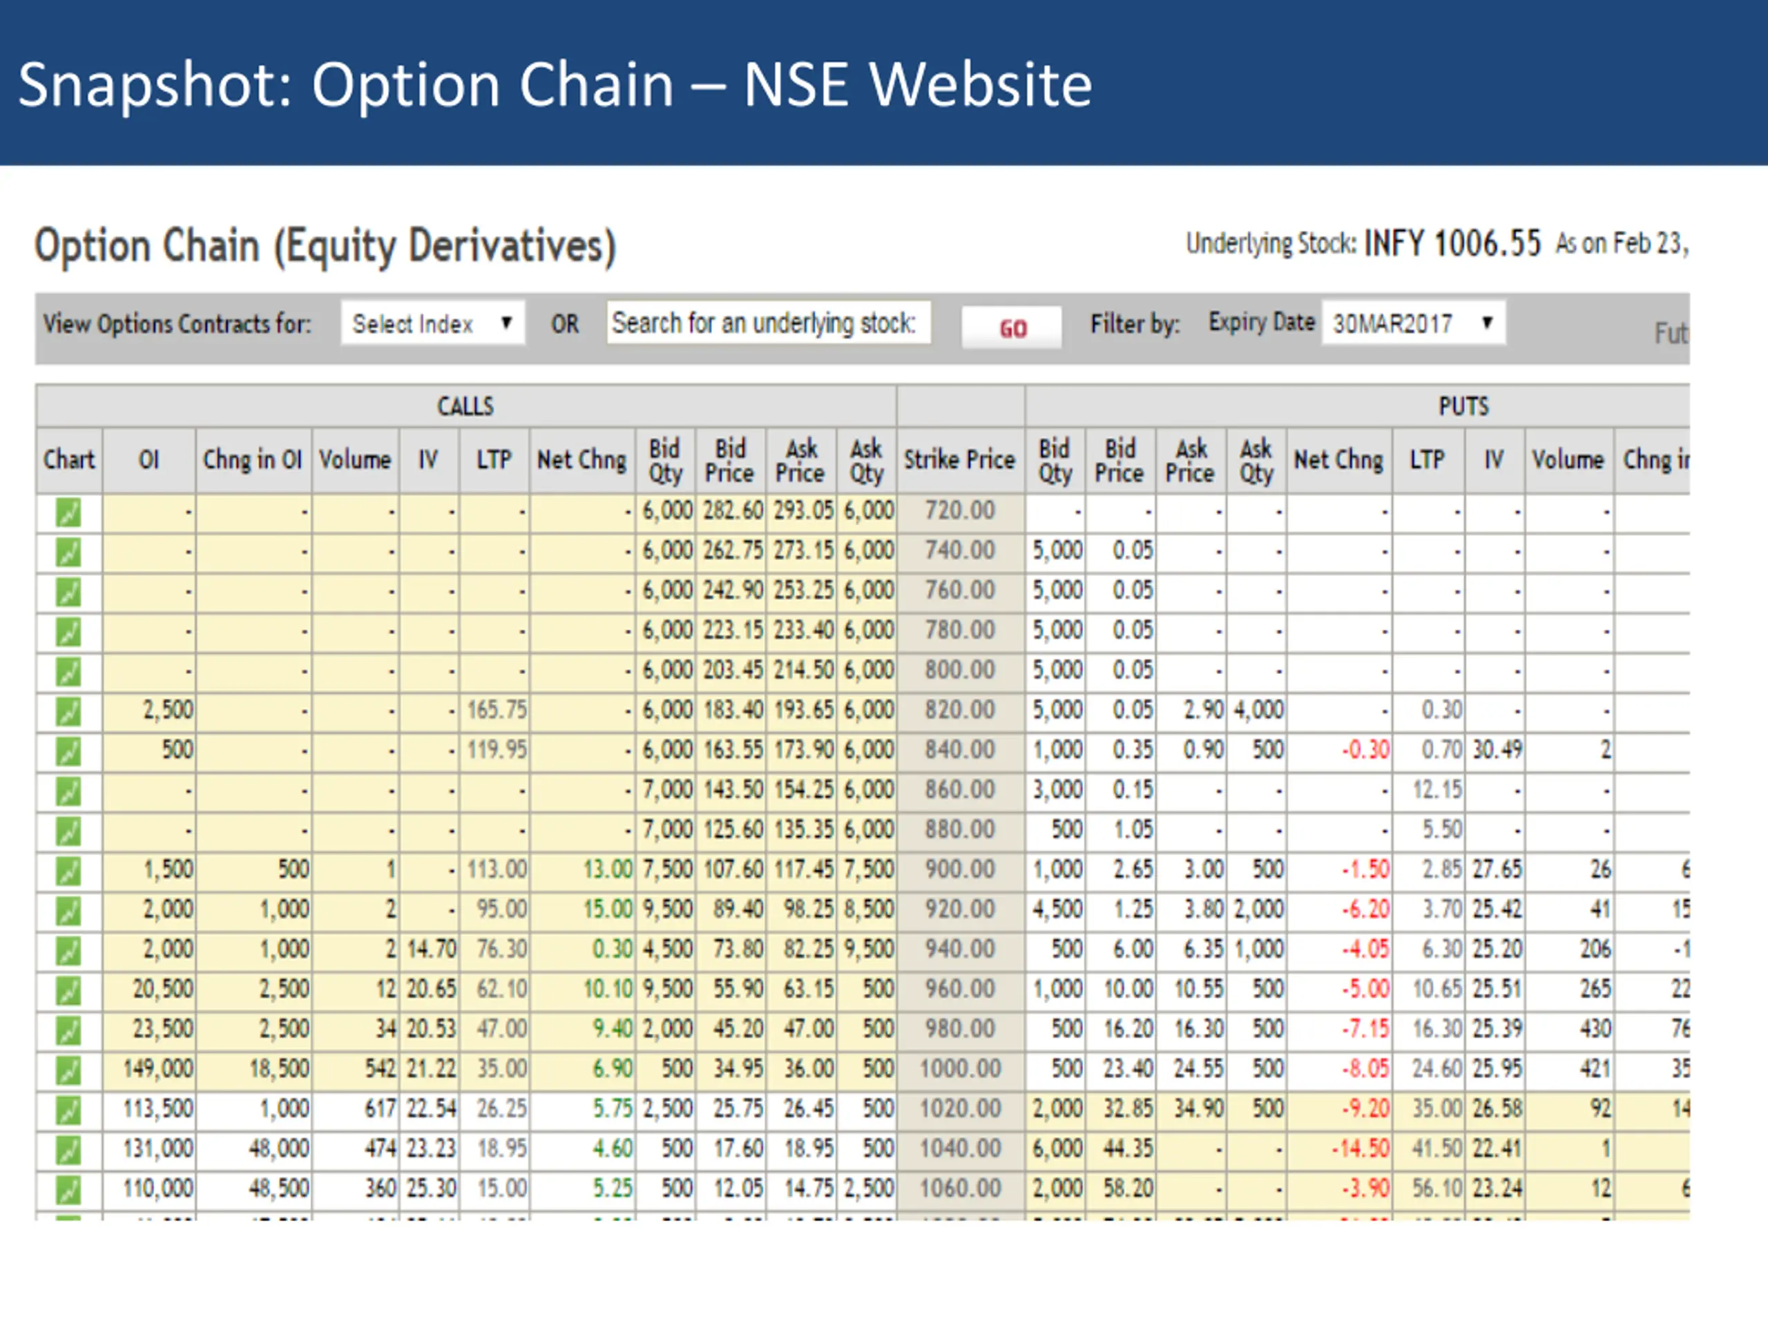The width and height of the screenshot is (1768, 1326).
Task: Click chart icon in 1060.00 strike row
Action: coord(68,1190)
